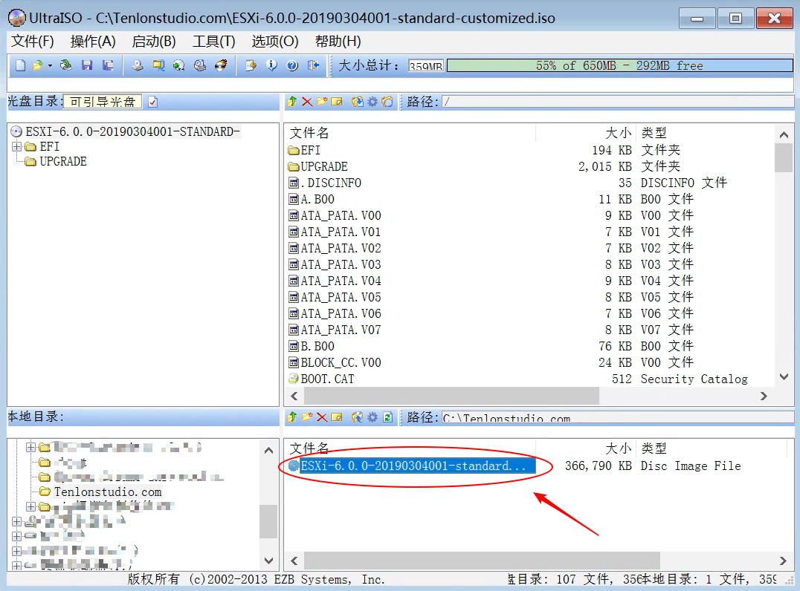The image size is (800, 591).
Task: Save the image with the floppy icon
Action: tap(87, 65)
